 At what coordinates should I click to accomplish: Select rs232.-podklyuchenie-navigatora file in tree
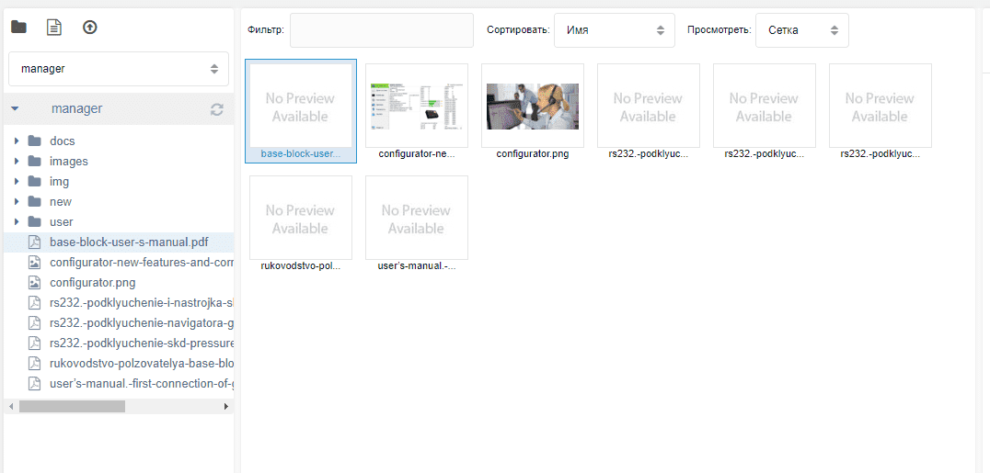click(x=142, y=323)
